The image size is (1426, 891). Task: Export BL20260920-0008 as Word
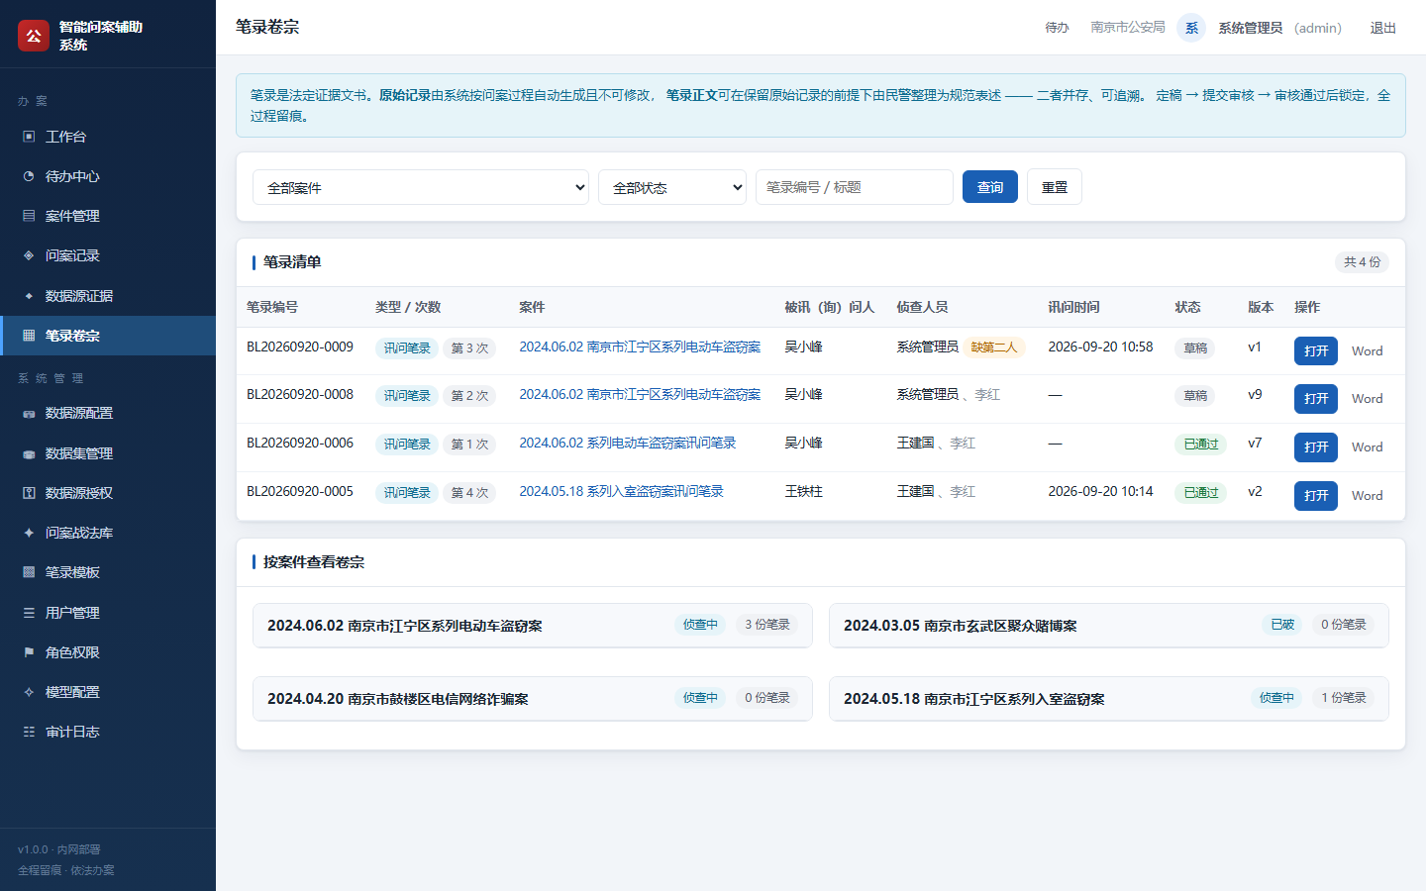tap(1368, 399)
